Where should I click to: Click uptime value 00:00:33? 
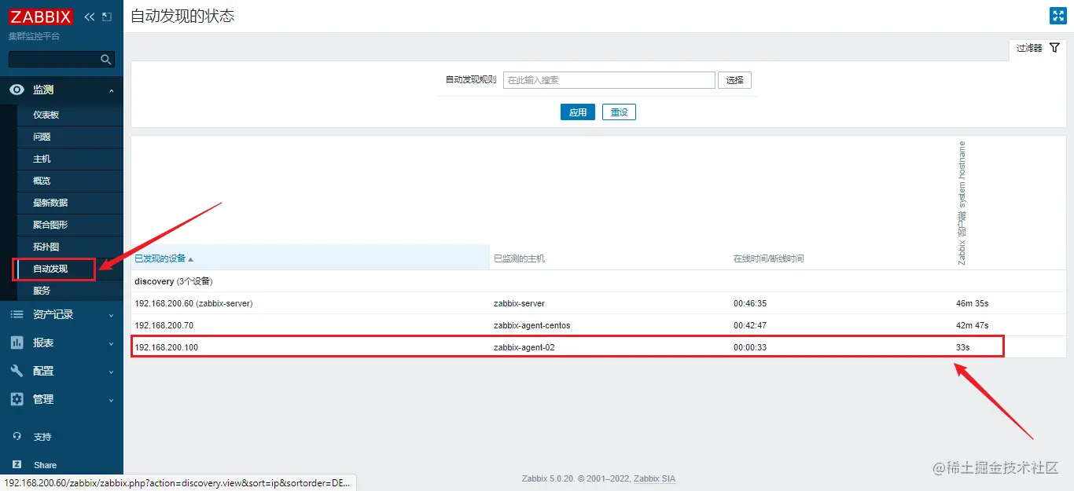tap(750, 347)
